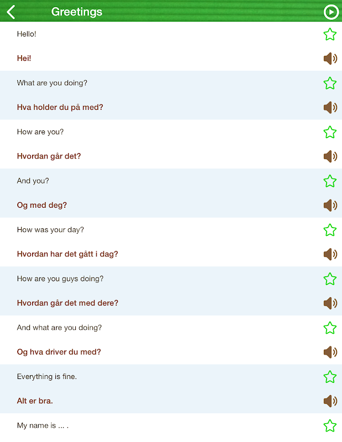Star the 'What are you doing?' phrase
Image resolution: width=342 pixels, height=442 pixels.
point(330,83)
